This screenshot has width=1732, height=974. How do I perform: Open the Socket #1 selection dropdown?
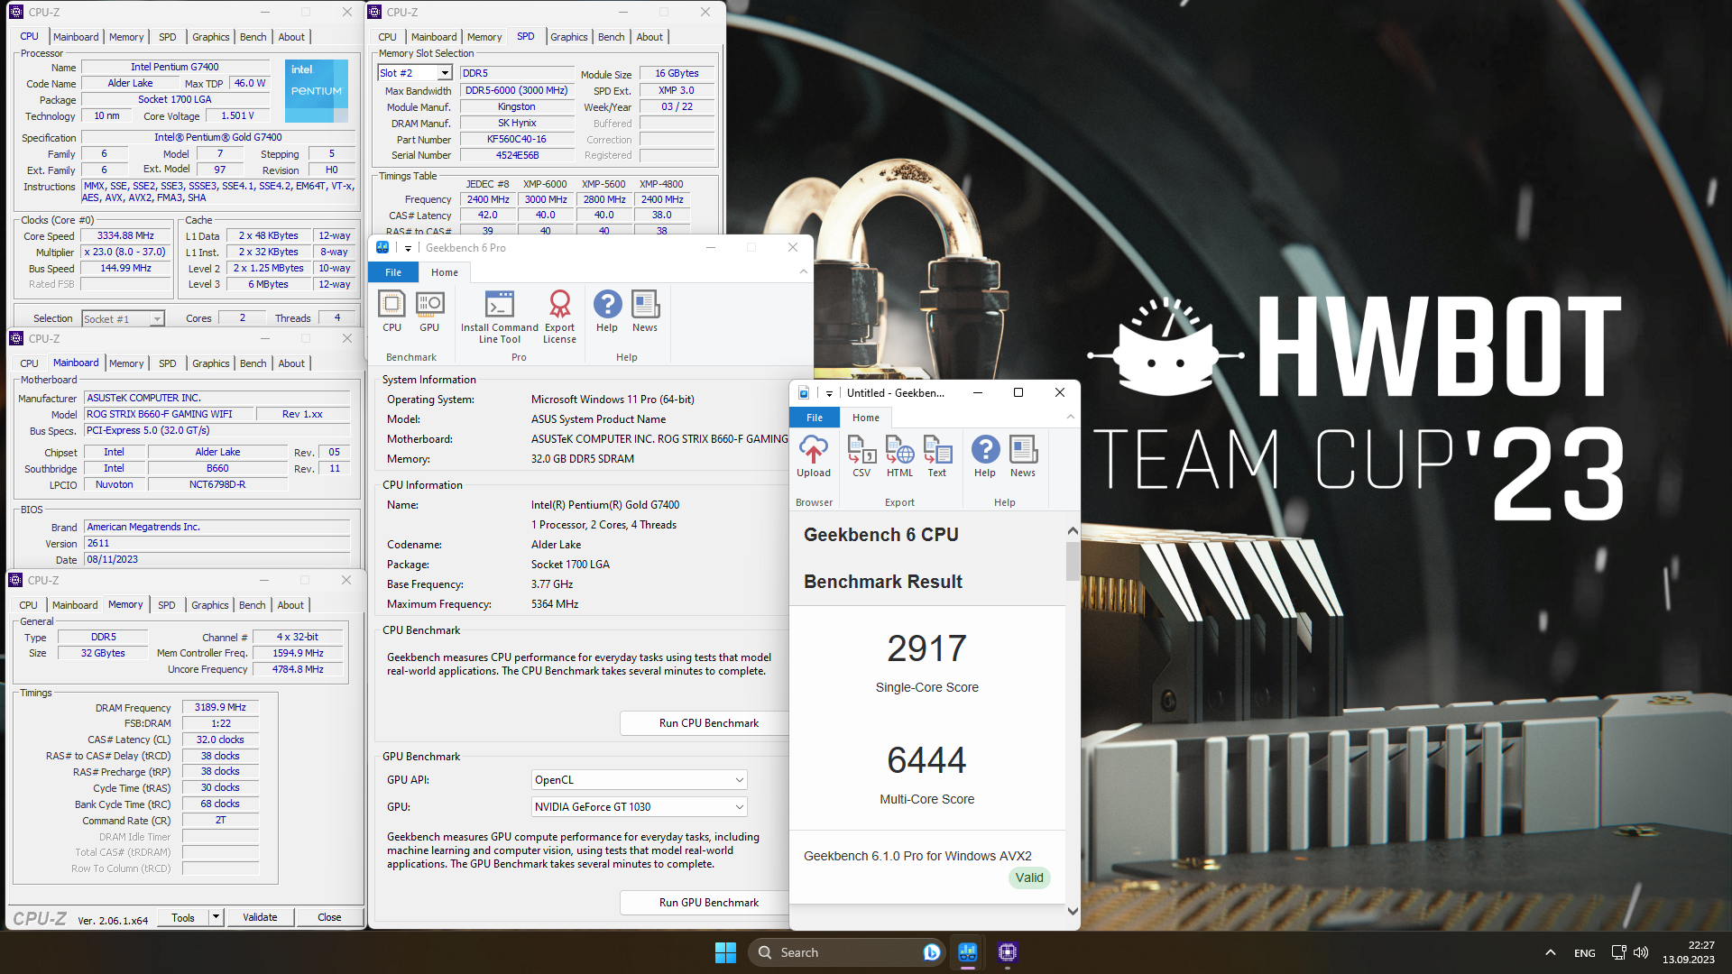coord(157,319)
